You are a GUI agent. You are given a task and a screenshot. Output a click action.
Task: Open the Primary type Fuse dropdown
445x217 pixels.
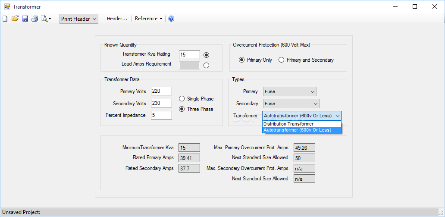click(289, 92)
